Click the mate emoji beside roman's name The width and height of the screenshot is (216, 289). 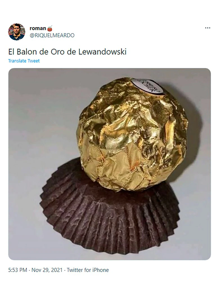coord(50,28)
